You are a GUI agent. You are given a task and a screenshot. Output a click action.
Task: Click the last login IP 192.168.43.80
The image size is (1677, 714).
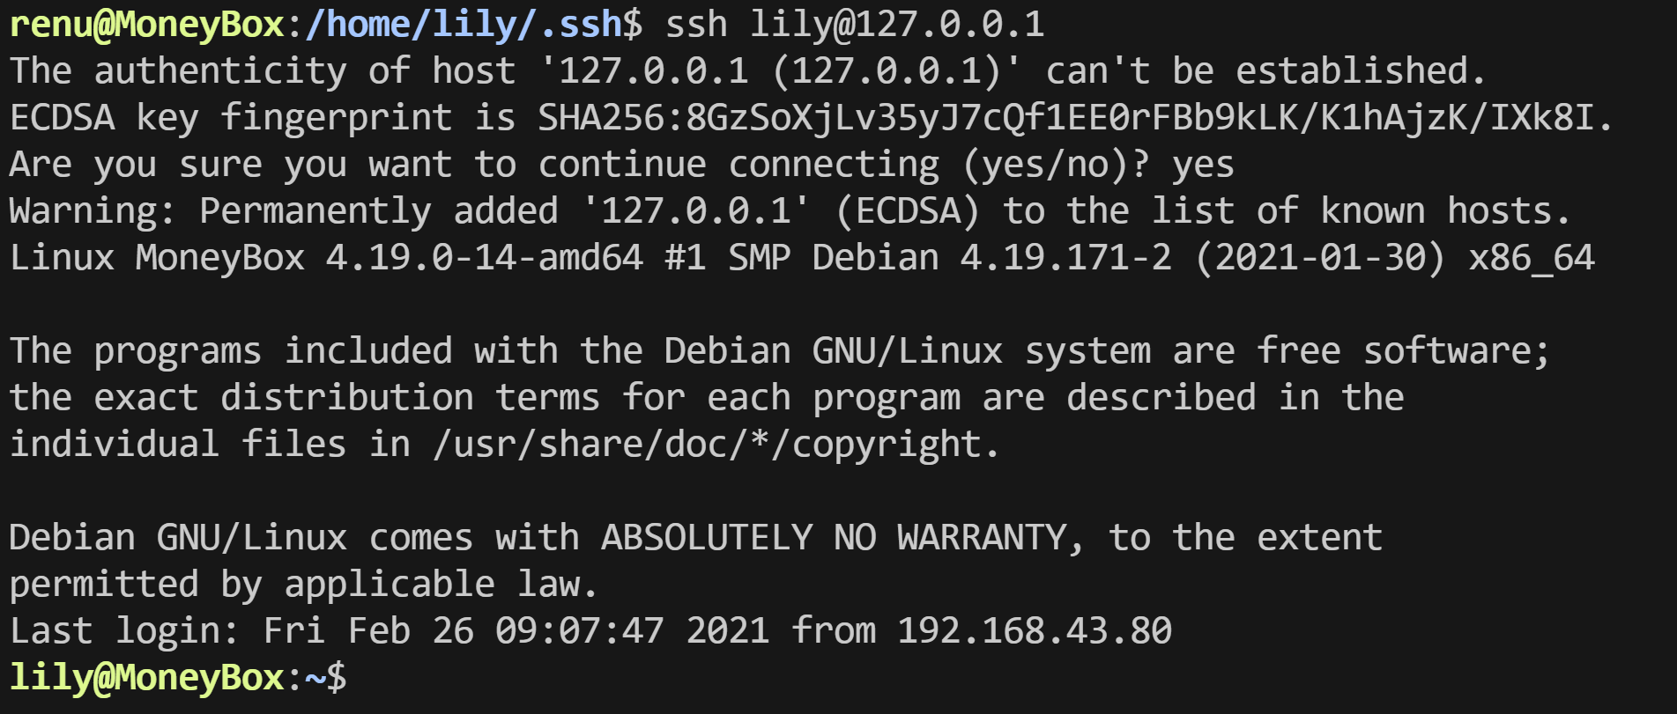1035,631
